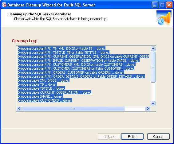The image size is (174, 144).
Task: Click the log's scroll right arrow
Action: [x=148, y=108]
